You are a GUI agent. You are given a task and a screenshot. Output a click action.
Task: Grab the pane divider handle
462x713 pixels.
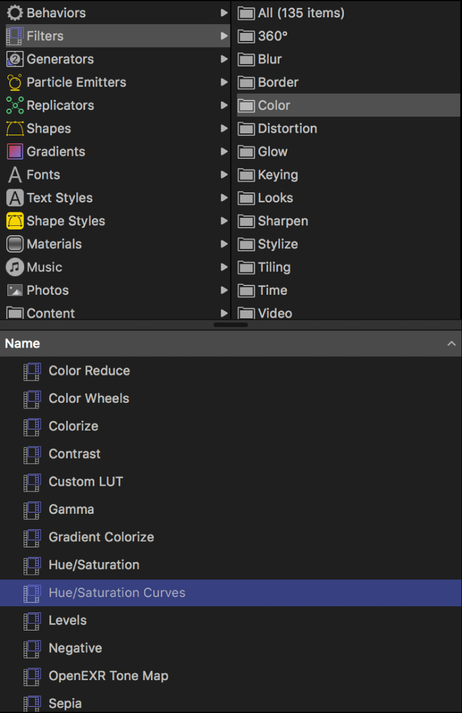tap(231, 325)
